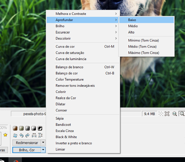185x162 pixels.
Task: Click the Sepia quick-filter brown icon
Action: coord(15,128)
